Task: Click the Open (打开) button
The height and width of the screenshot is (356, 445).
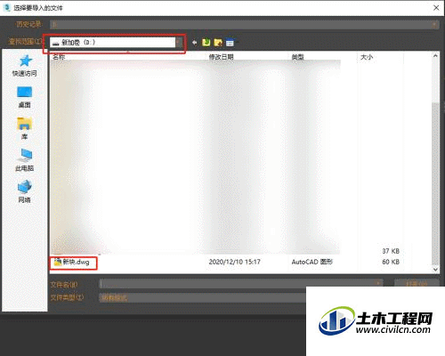Action: click(417, 283)
